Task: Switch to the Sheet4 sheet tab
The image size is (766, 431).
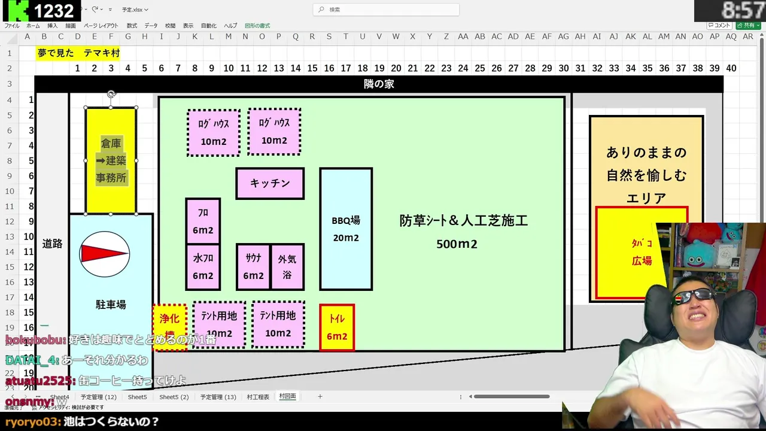Action: (x=59, y=397)
